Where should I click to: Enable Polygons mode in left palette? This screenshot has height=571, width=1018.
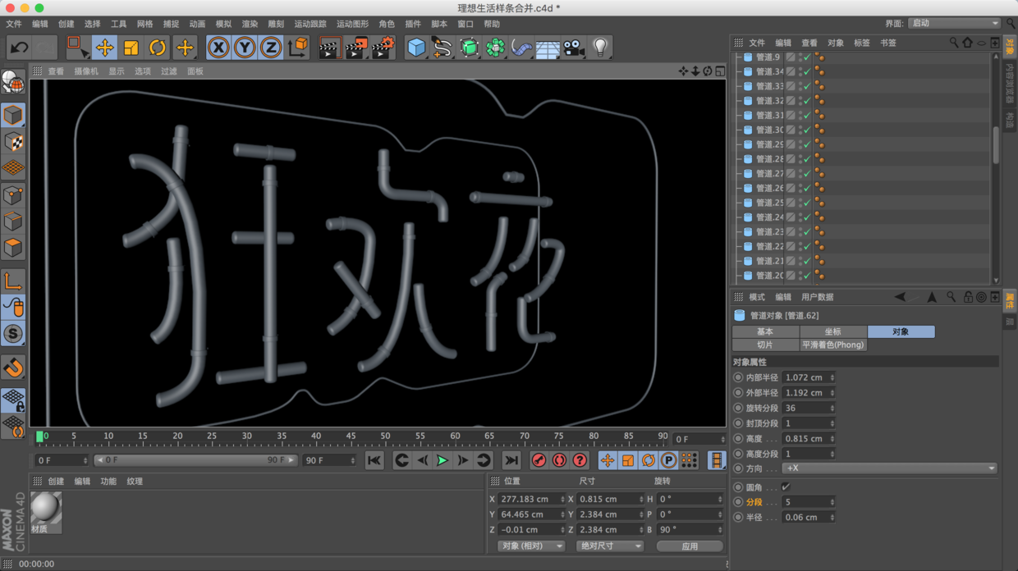[x=12, y=248]
